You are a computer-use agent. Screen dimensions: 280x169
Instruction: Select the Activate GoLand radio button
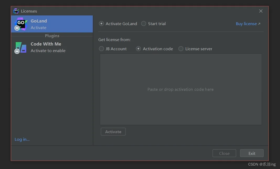click(101, 24)
